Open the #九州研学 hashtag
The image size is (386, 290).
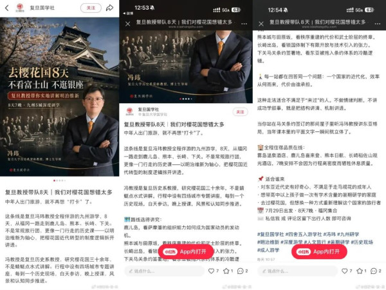(x=348, y=235)
